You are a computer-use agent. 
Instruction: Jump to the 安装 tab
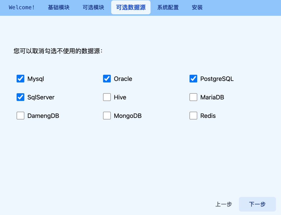[197, 7]
